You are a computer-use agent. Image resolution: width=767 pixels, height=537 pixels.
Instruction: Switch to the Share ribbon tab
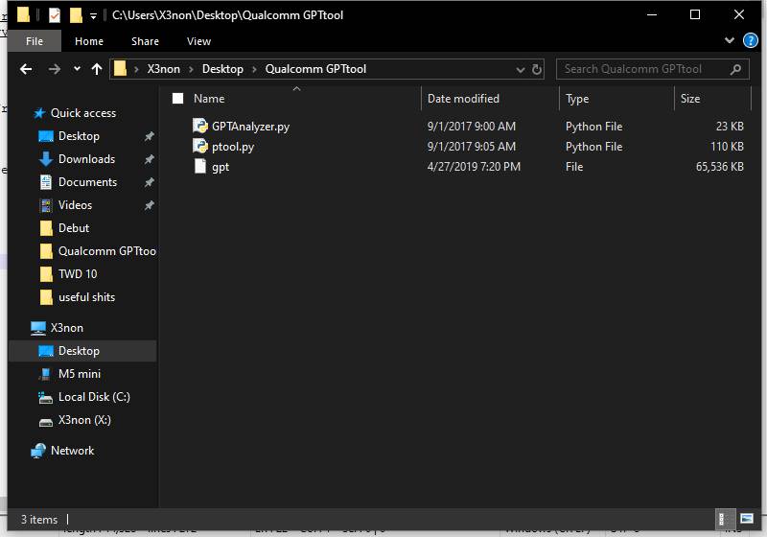coord(145,41)
